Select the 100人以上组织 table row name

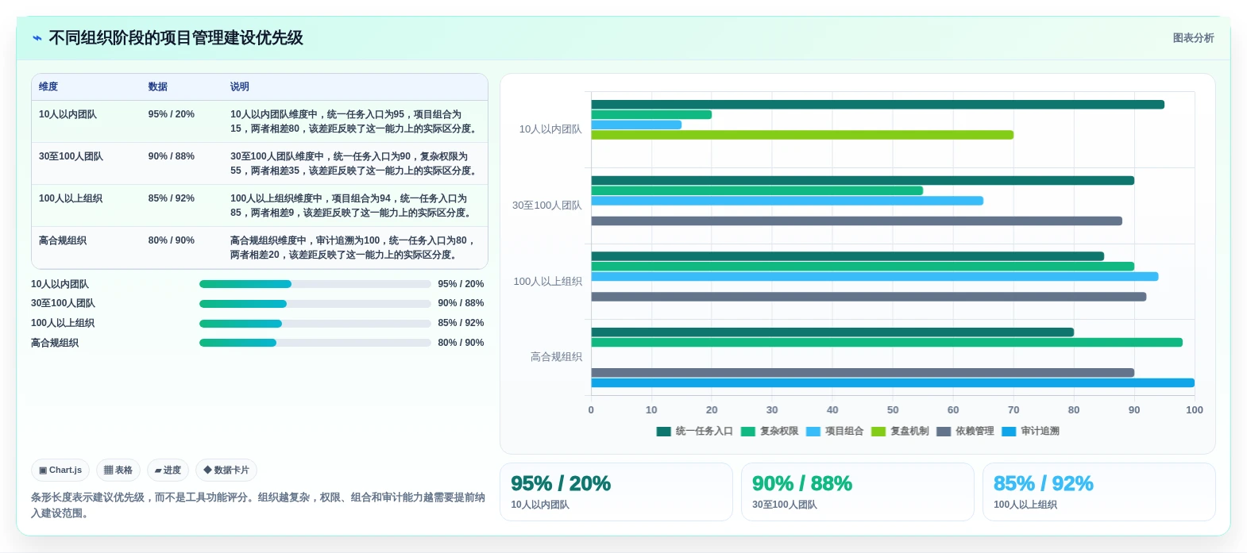coord(71,198)
